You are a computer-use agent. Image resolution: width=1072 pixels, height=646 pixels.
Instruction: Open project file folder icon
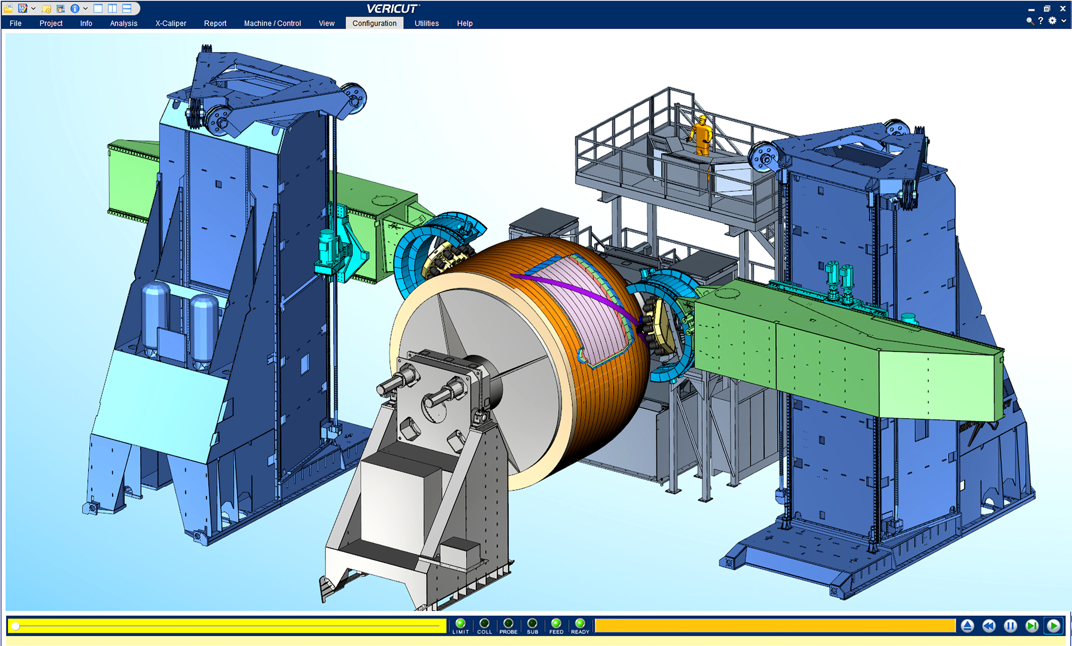tap(9, 8)
